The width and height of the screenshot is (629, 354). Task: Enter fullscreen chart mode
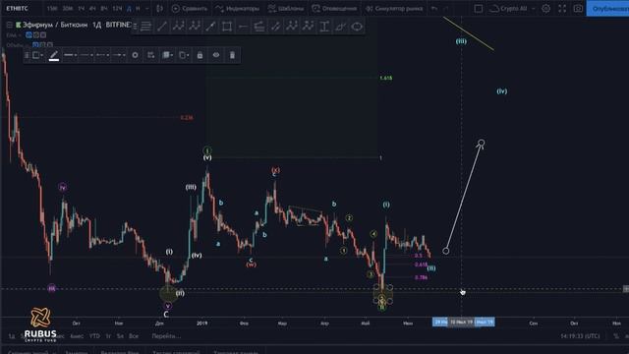pos(562,9)
